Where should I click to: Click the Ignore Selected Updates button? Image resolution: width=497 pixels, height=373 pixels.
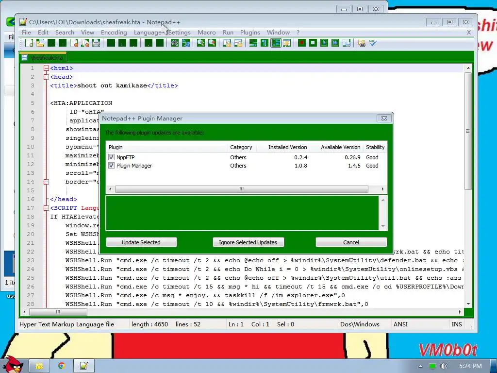(248, 242)
